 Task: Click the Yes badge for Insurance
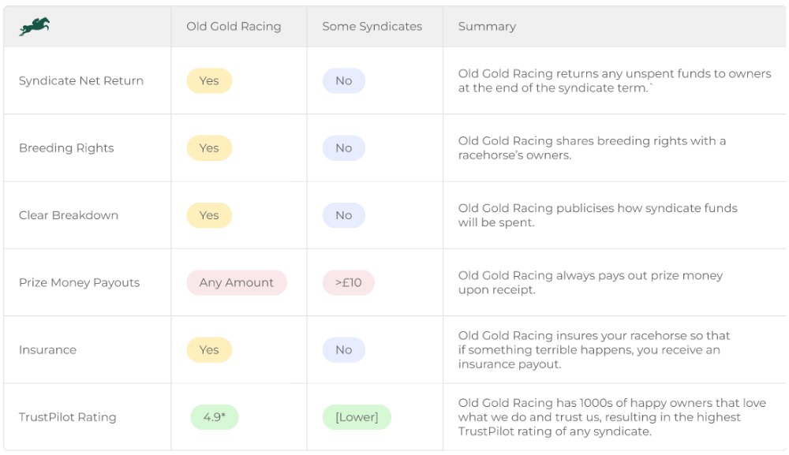click(209, 350)
